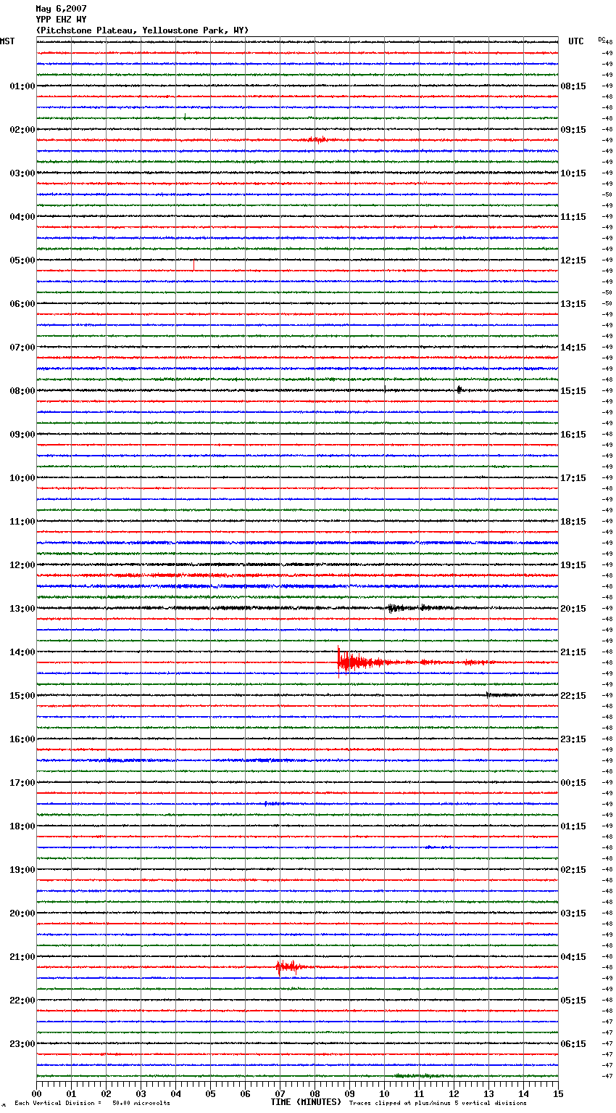This screenshot has height=1113, width=616.
Task: Select the 13:00 MST time label
Action: [22, 609]
